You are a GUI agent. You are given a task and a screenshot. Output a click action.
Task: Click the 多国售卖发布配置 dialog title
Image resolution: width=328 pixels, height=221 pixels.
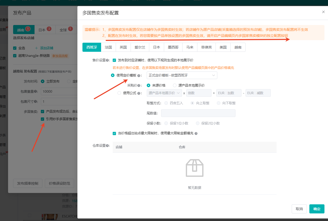[101, 13]
